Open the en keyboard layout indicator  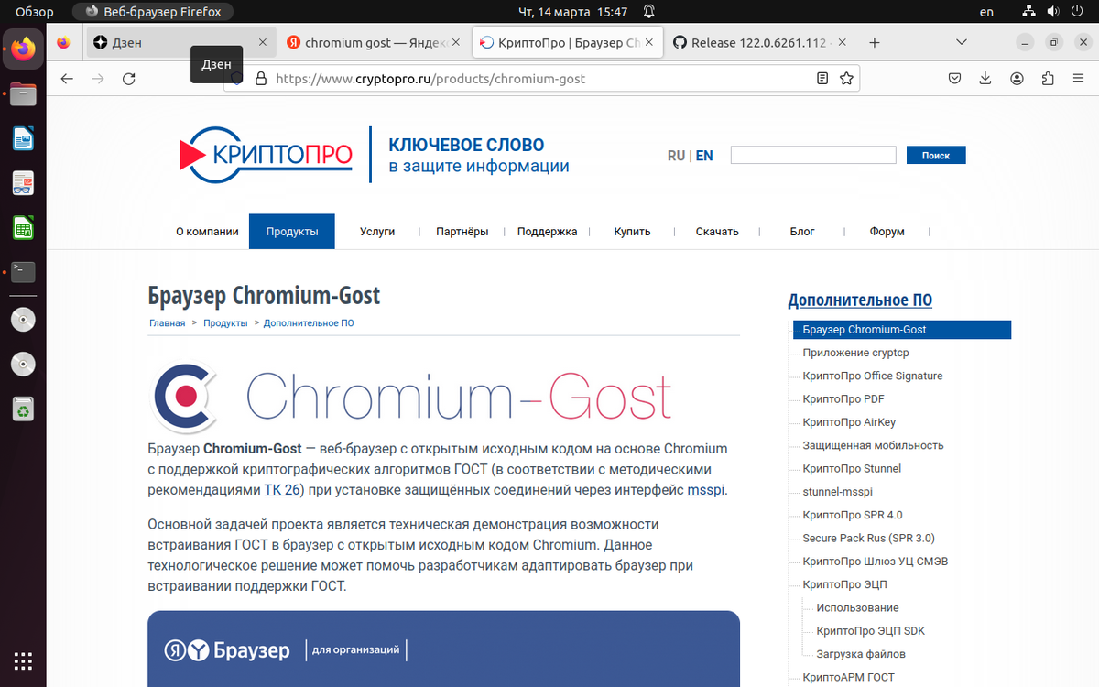pos(986,12)
